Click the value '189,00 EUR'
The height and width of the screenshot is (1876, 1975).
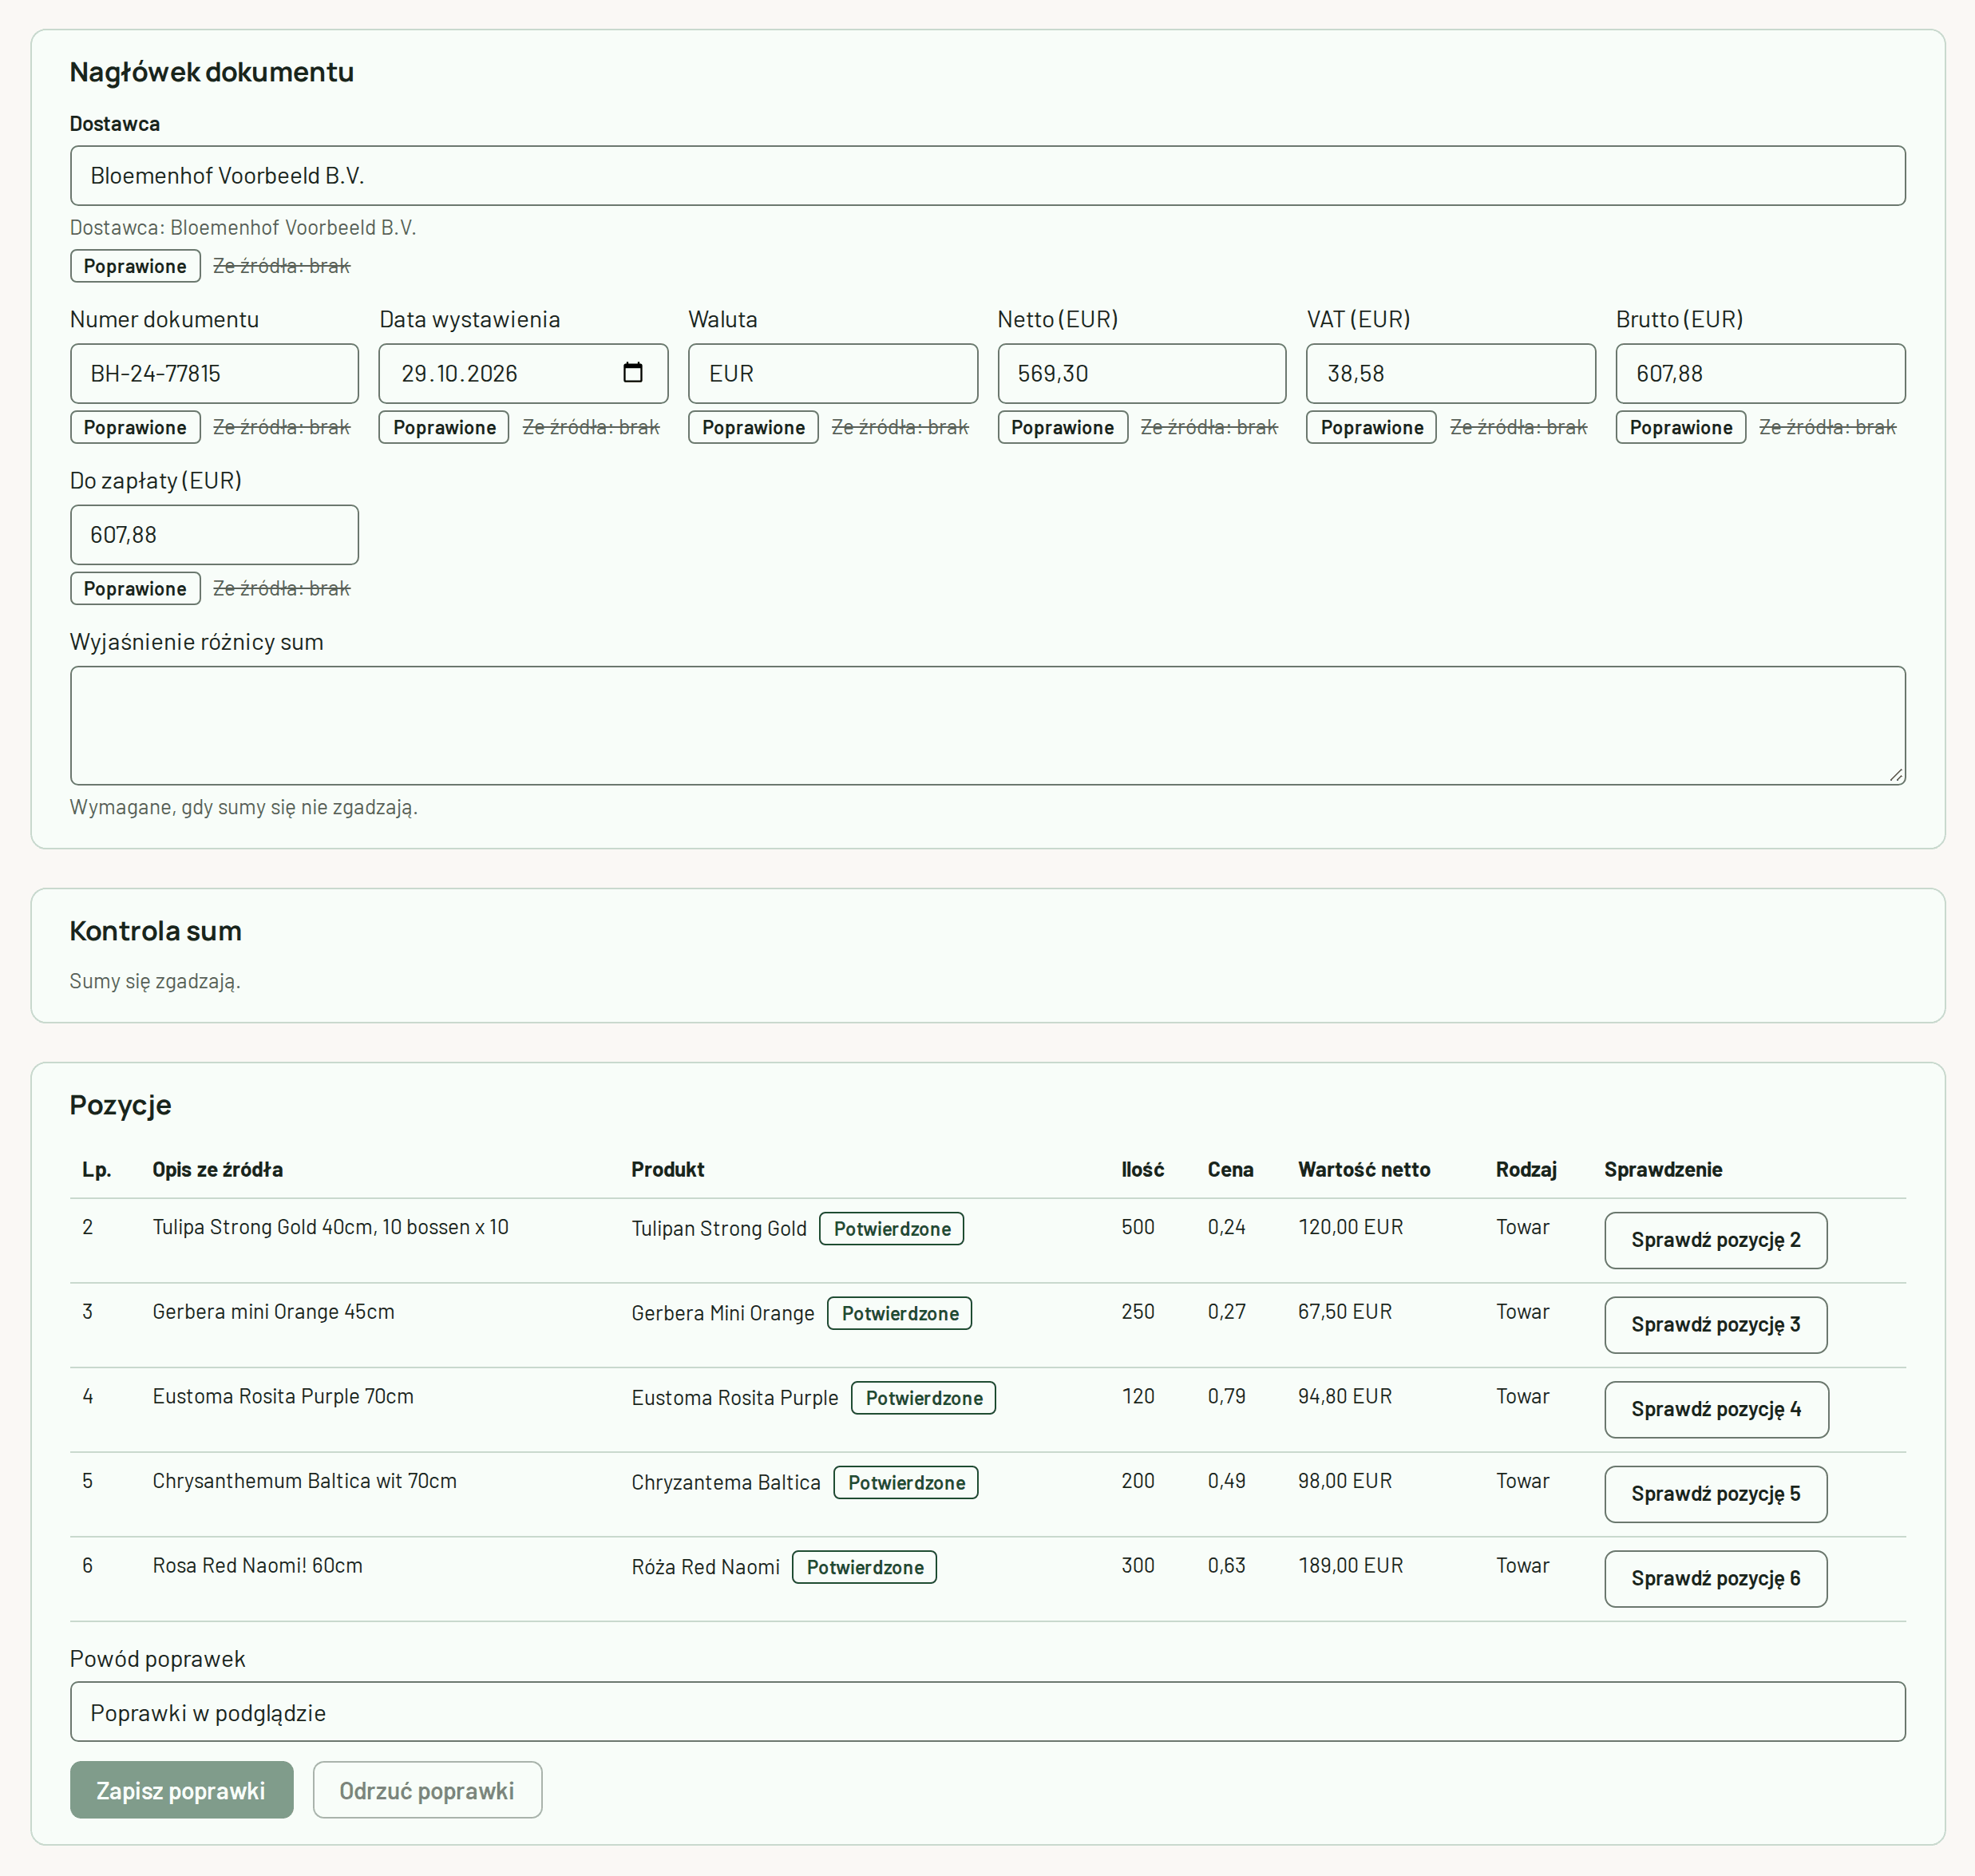tap(1350, 1566)
